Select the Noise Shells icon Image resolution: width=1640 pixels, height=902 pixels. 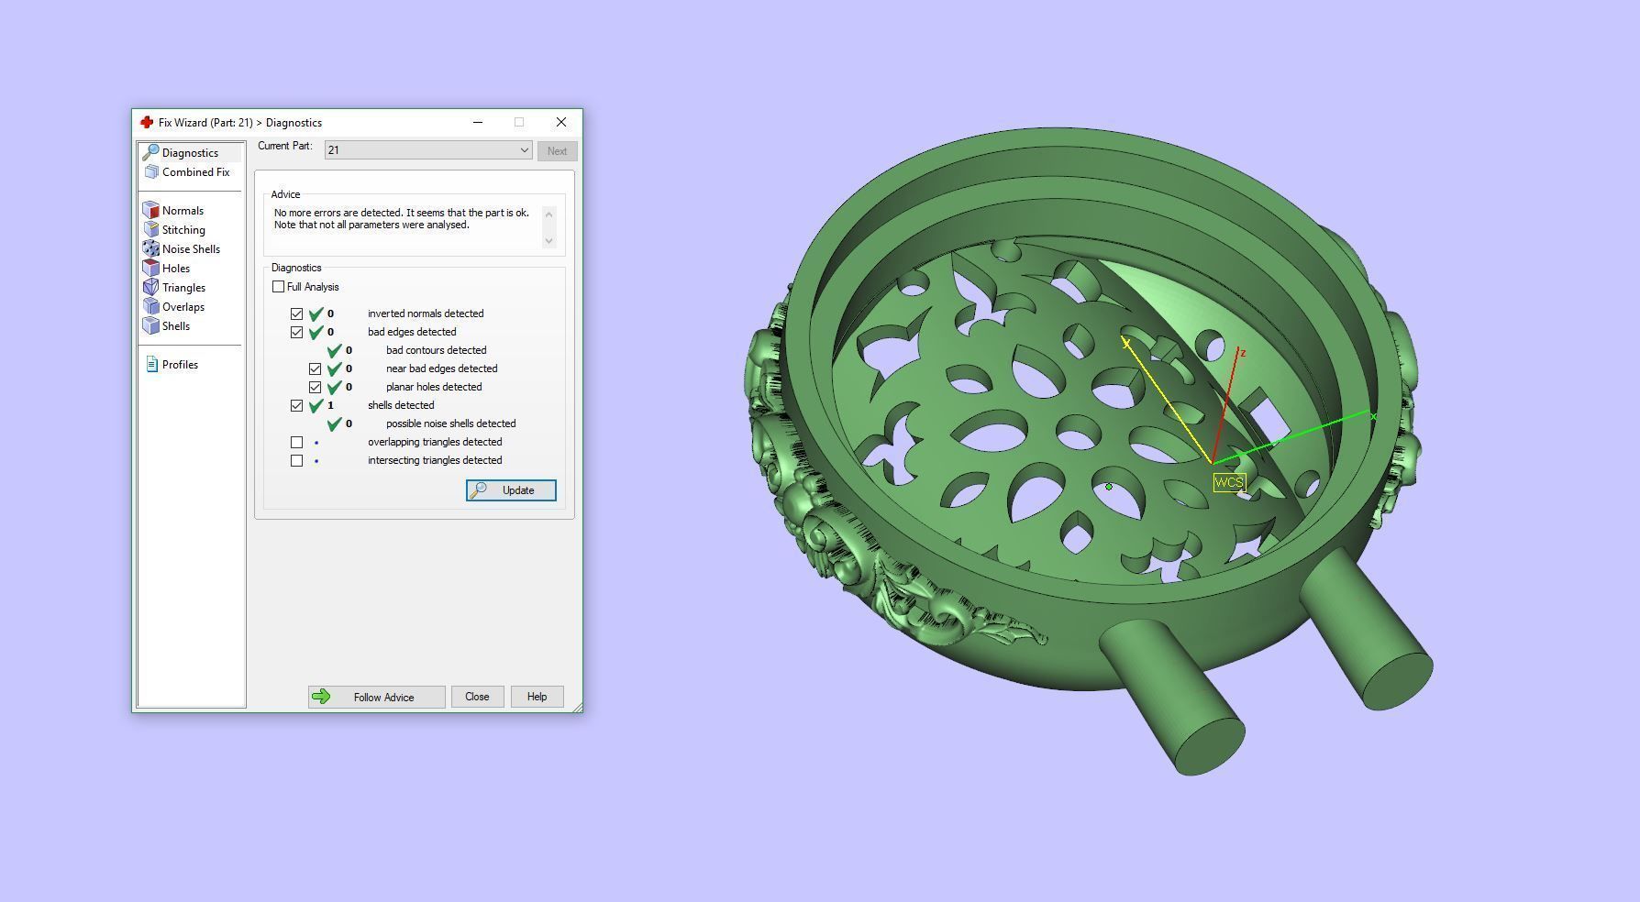[x=151, y=249]
